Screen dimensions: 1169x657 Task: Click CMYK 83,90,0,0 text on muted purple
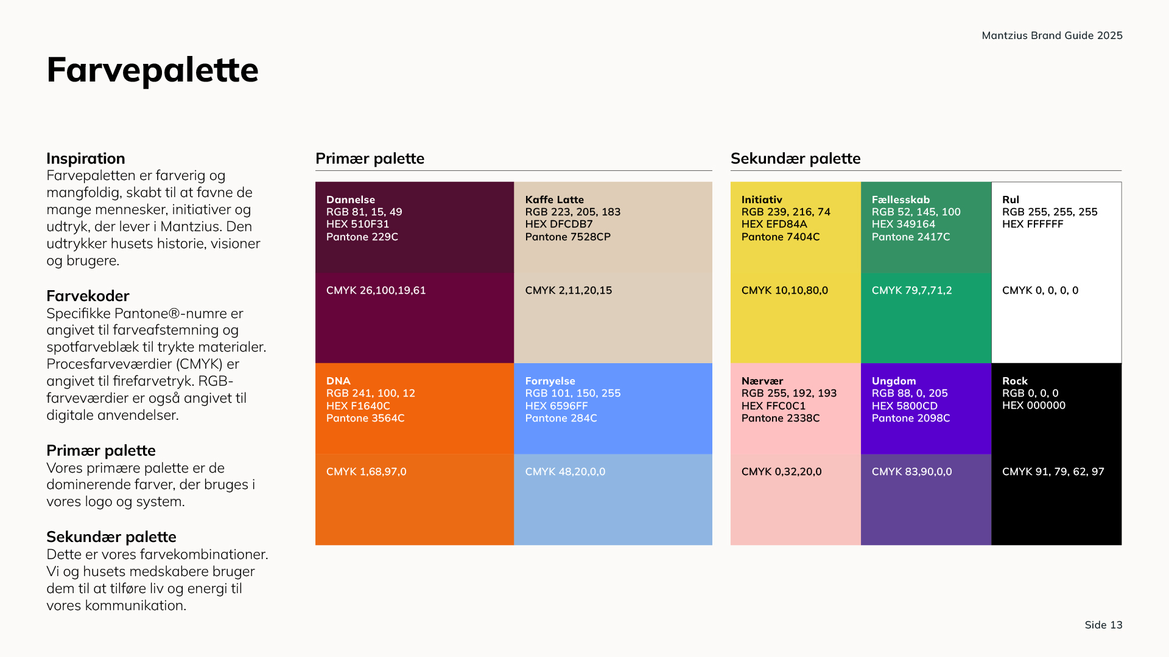pos(911,471)
